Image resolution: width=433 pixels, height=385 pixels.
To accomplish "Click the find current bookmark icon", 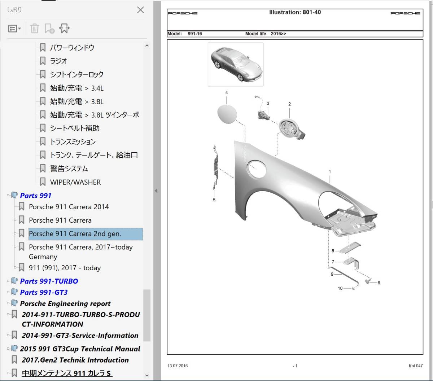I will click(x=64, y=29).
